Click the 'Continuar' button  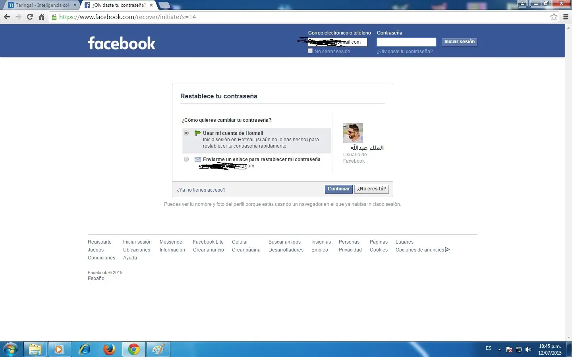(339, 189)
